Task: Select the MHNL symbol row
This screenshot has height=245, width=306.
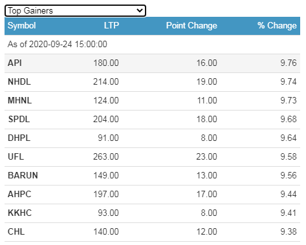Action: [x=152, y=101]
